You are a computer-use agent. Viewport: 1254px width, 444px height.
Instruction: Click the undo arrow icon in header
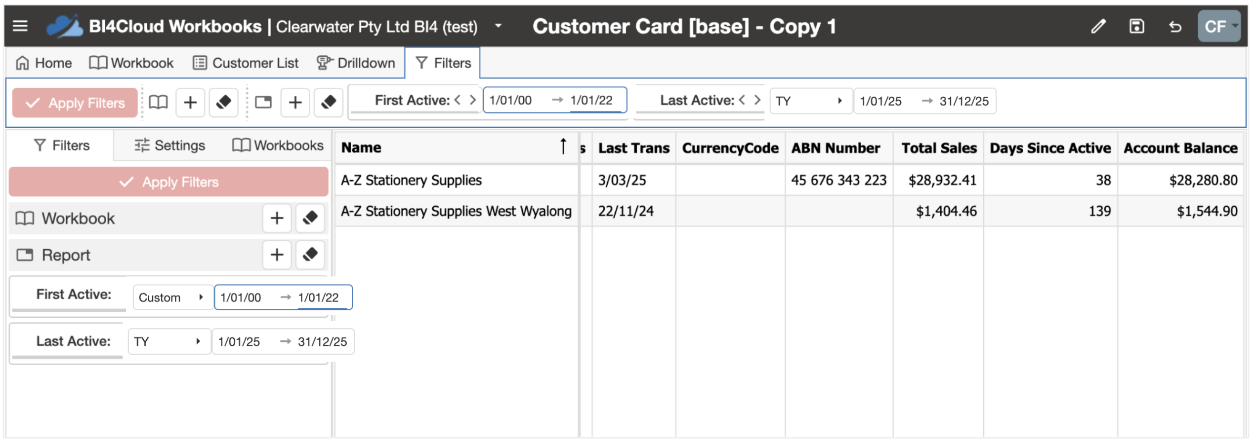click(1175, 27)
